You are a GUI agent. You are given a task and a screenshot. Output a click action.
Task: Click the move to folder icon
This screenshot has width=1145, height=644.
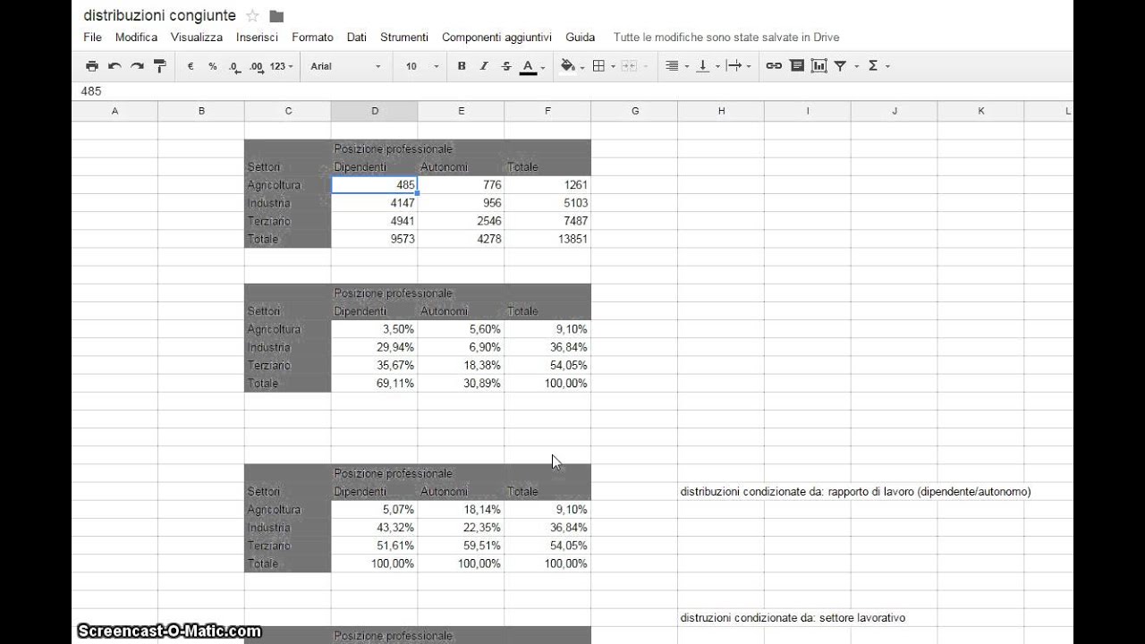(276, 16)
